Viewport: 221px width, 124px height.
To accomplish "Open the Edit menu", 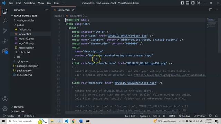I will pyautogui.click(x=18, y=3).
